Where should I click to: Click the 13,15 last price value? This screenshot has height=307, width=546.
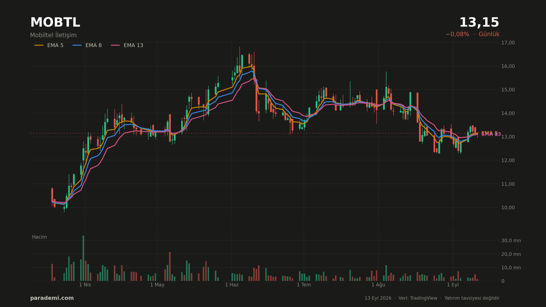coord(479,23)
